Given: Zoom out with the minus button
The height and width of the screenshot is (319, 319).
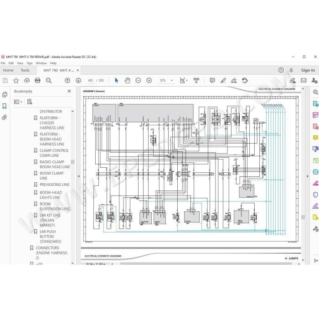Looking at the screenshot, I should (138, 80).
